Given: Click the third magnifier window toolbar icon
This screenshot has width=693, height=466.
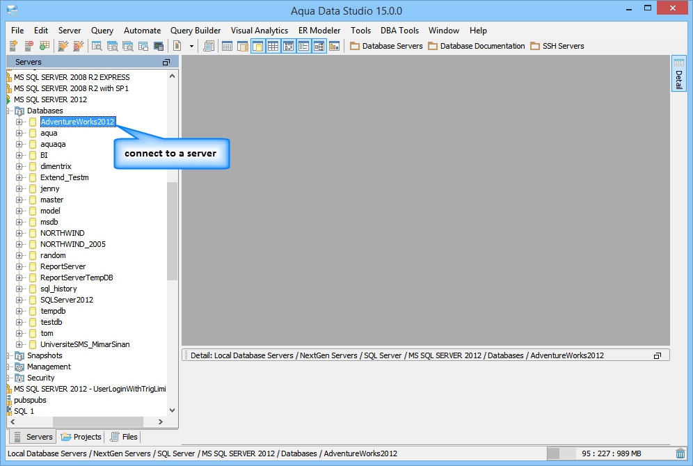Looking at the screenshot, I should point(128,46).
